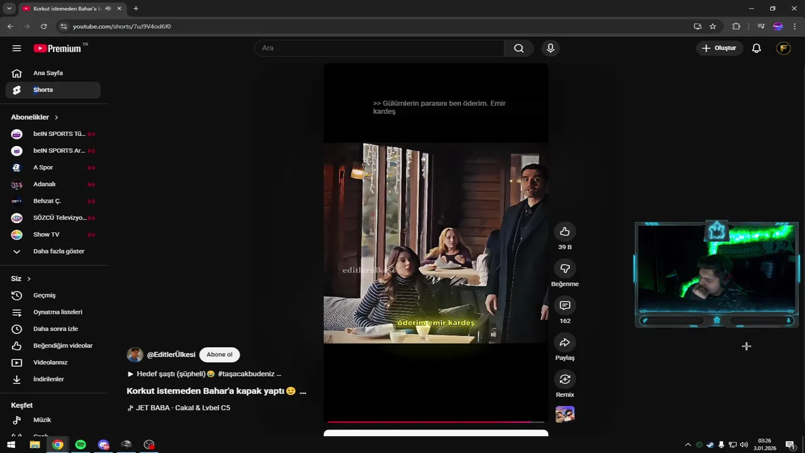Share the Short via Paylaş
The image size is (805, 453).
565,342
